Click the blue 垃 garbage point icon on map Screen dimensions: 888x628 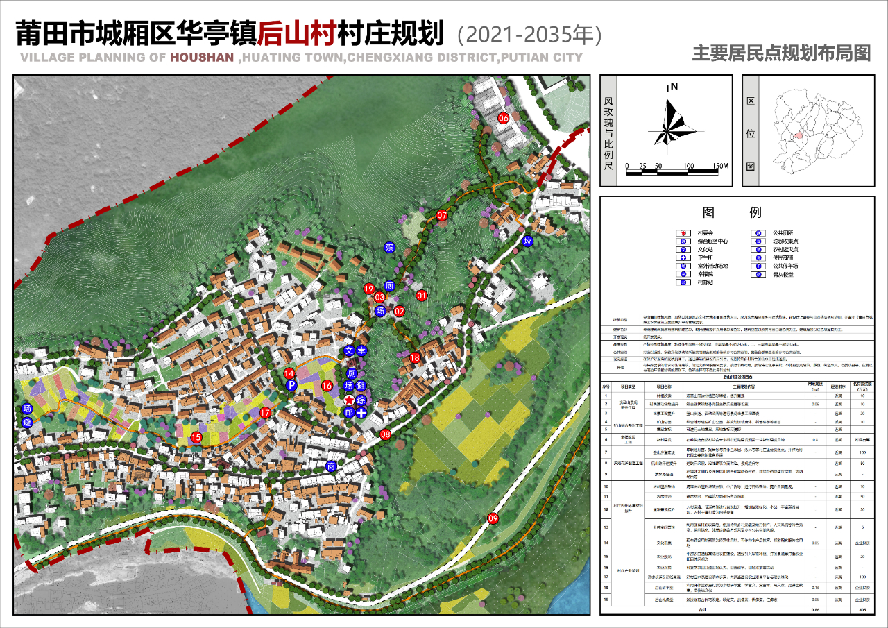point(527,241)
